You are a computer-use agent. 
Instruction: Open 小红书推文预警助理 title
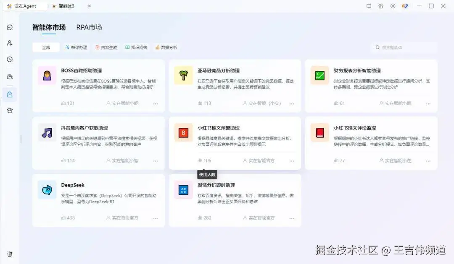click(219, 128)
